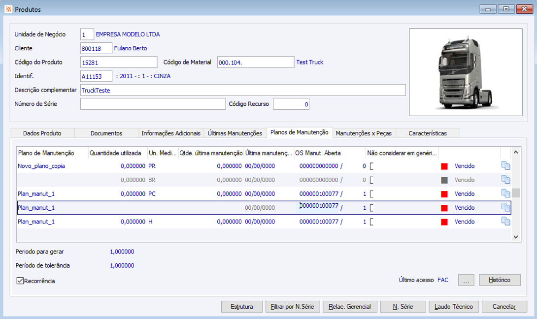The height and width of the screenshot is (319, 537).
Task: Click the ellipsis button beside Histórico
Action: pos(466,280)
